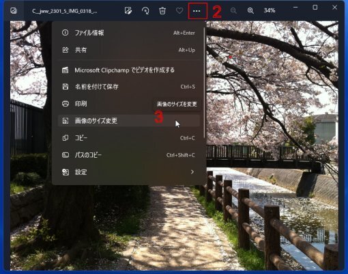Rotate the image using toolbar icon
Screen dimensions: 348x274
[145, 11]
